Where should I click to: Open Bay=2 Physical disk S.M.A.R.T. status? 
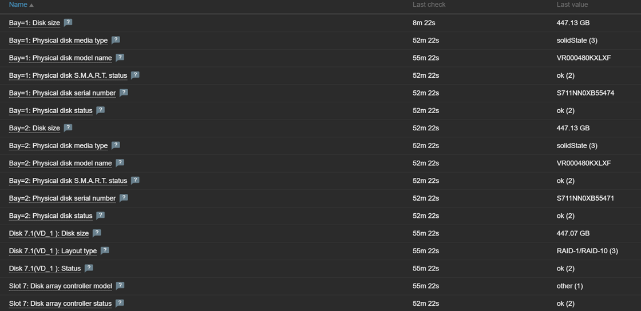click(68, 181)
